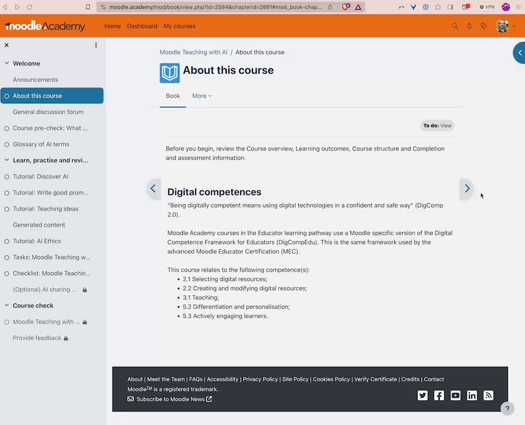This screenshot has width=525, height=425.
Task: Collapse the Welcome section
Action: 7,63
